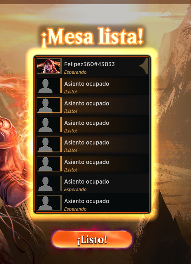Viewport: 191px width, 264px height.
Task: Click the fourth Asiento ocupado row label
Action: tap(87, 142)
